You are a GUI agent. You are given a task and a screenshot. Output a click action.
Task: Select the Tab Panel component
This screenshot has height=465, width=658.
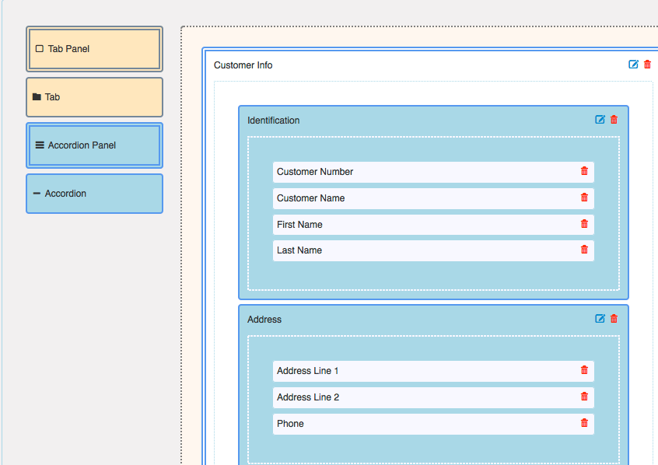click(94, 49)
